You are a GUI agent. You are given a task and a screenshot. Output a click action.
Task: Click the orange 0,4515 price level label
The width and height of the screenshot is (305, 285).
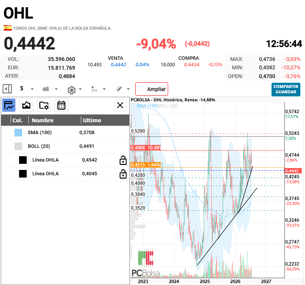click(146, 165)
